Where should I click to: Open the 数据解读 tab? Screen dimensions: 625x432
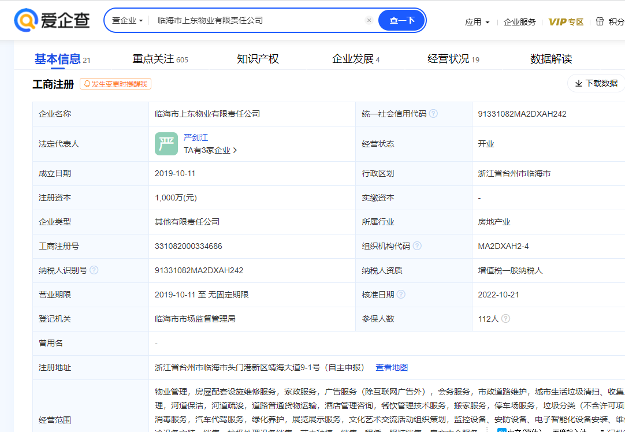[551, 59]
